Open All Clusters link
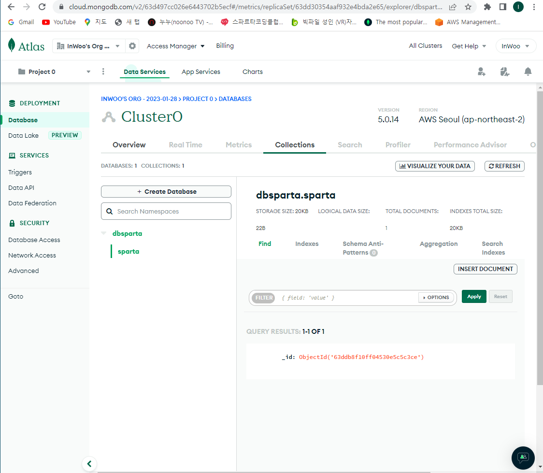This screenshot has height=473, width=543. click(x=425, y=46)
